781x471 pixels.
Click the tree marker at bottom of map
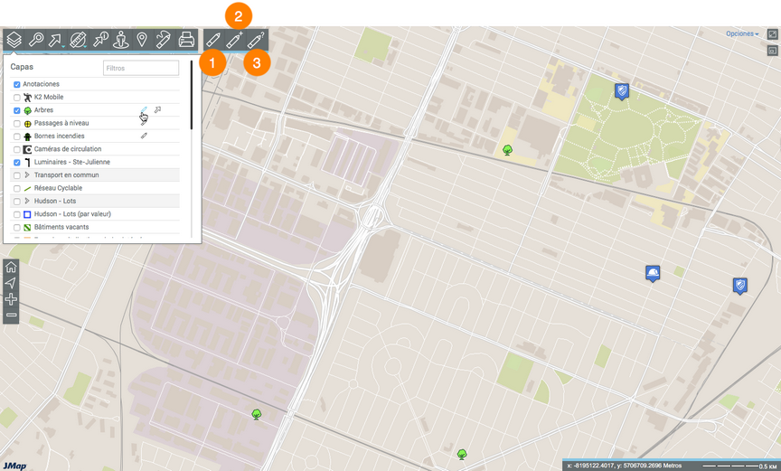tap(462, 454)
